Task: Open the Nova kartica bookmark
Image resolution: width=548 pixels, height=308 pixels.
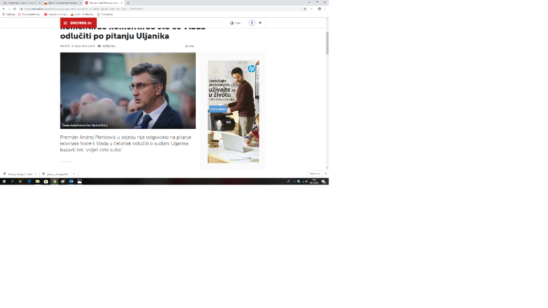Action: coord(105,14)
